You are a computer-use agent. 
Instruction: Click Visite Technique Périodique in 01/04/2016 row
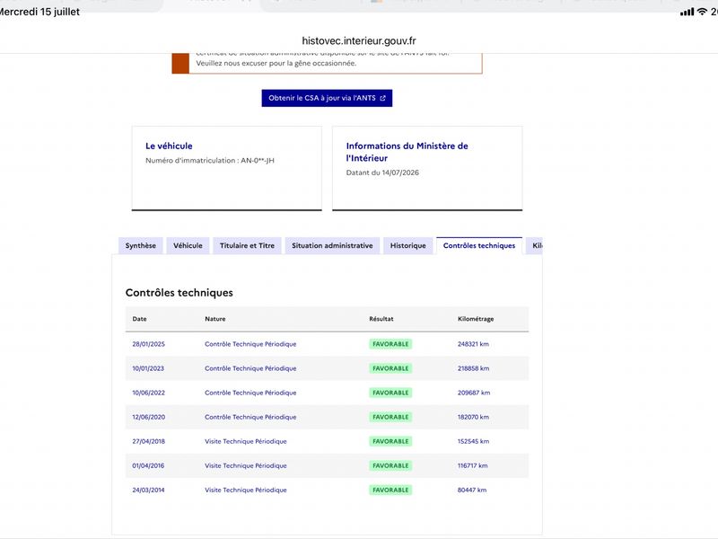pyautogui.click(x=245, y=465)
